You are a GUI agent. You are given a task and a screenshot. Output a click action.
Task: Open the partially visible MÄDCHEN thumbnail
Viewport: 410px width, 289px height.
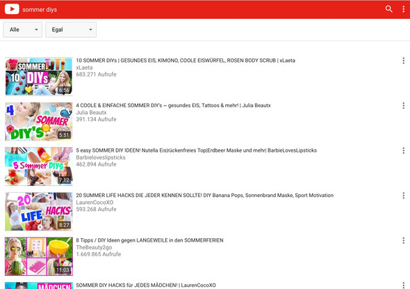point(39,286)
